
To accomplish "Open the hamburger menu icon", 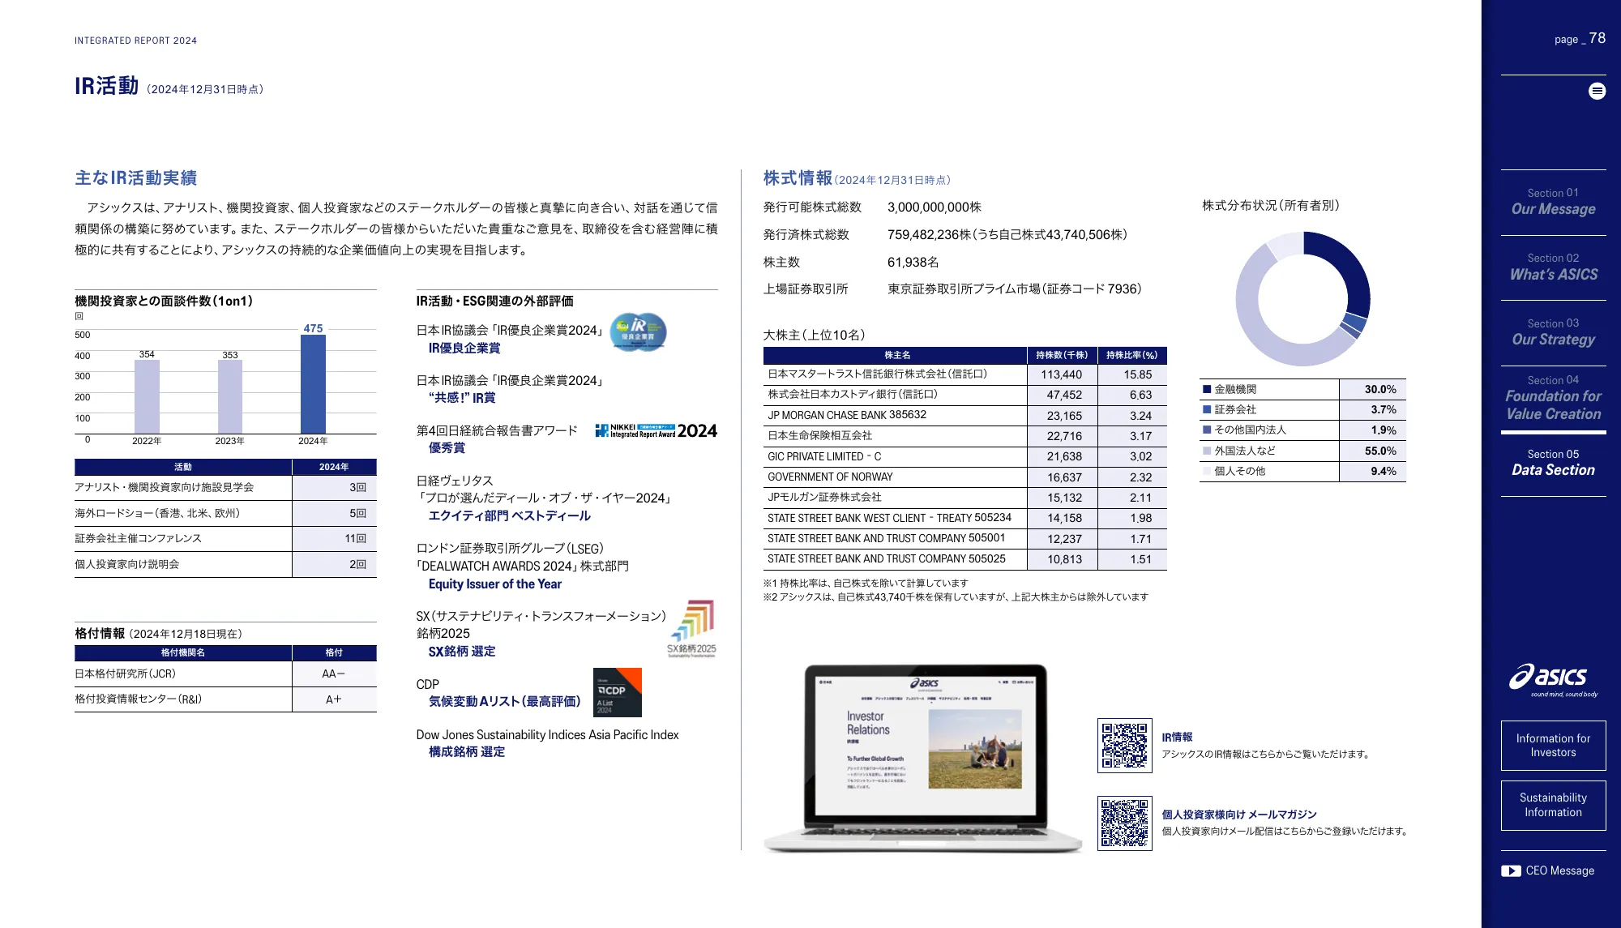I will click(x=1597, y=91).
